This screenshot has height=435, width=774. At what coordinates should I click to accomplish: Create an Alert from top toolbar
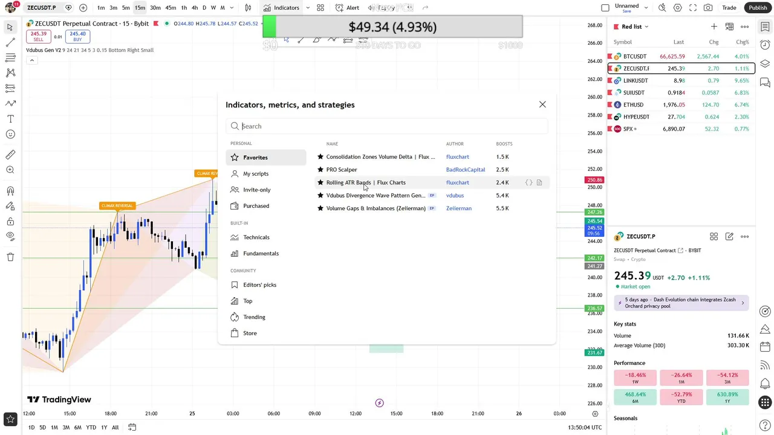tap(347, 8)
